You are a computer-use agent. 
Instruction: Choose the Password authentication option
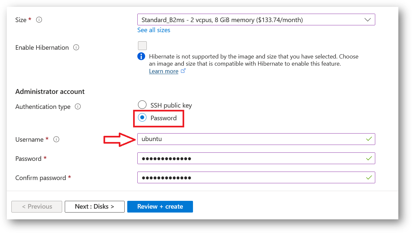[x=142, y=118]
